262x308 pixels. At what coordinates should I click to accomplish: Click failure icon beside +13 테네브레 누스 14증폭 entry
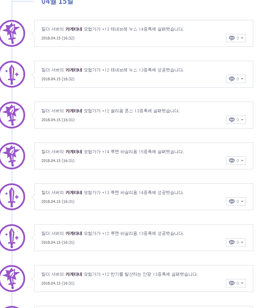coord(12,33)
